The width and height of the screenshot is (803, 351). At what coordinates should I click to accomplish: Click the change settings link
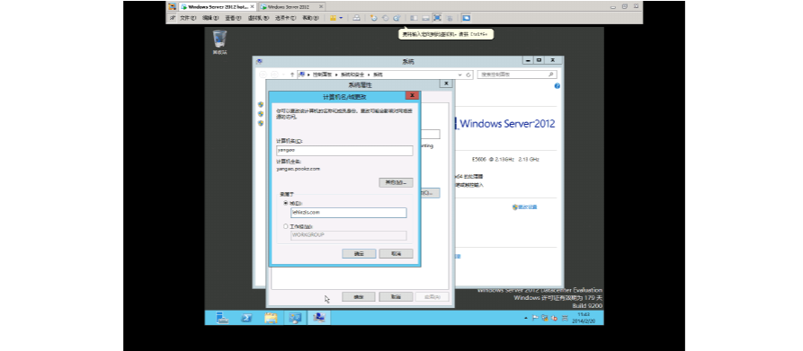524,207
